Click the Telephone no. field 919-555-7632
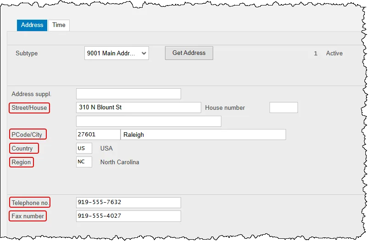369x242 pixels. (128, 203)
